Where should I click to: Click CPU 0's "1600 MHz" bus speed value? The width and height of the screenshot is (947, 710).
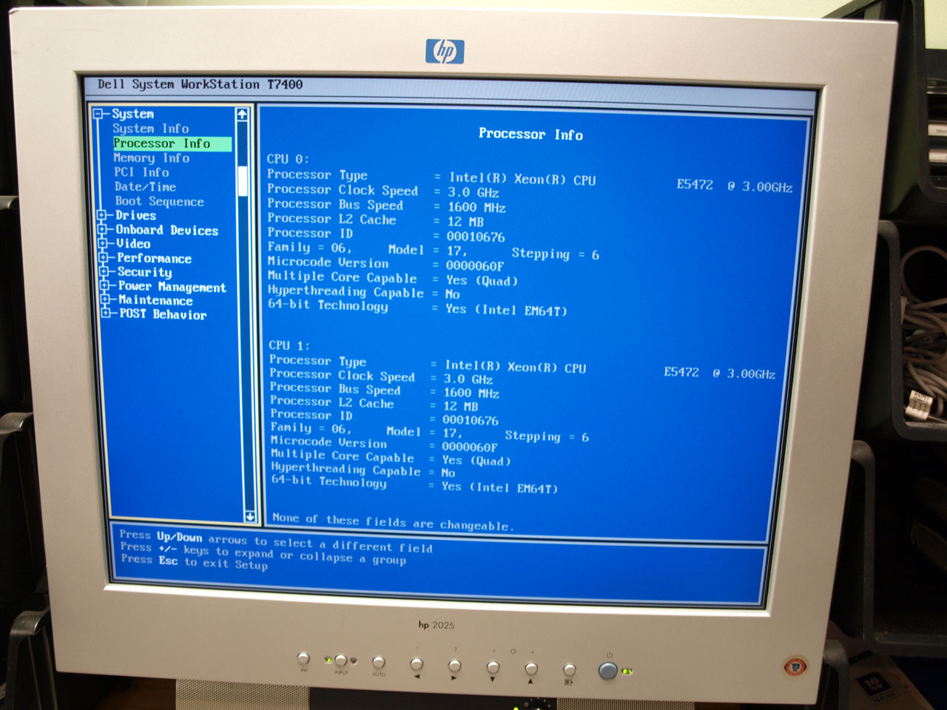476,208
